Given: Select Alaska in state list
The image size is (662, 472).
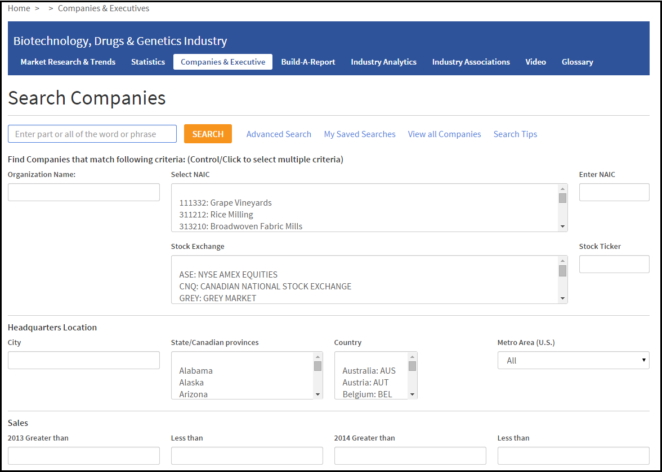Looking at the screenshot, I should coord(191,383).
